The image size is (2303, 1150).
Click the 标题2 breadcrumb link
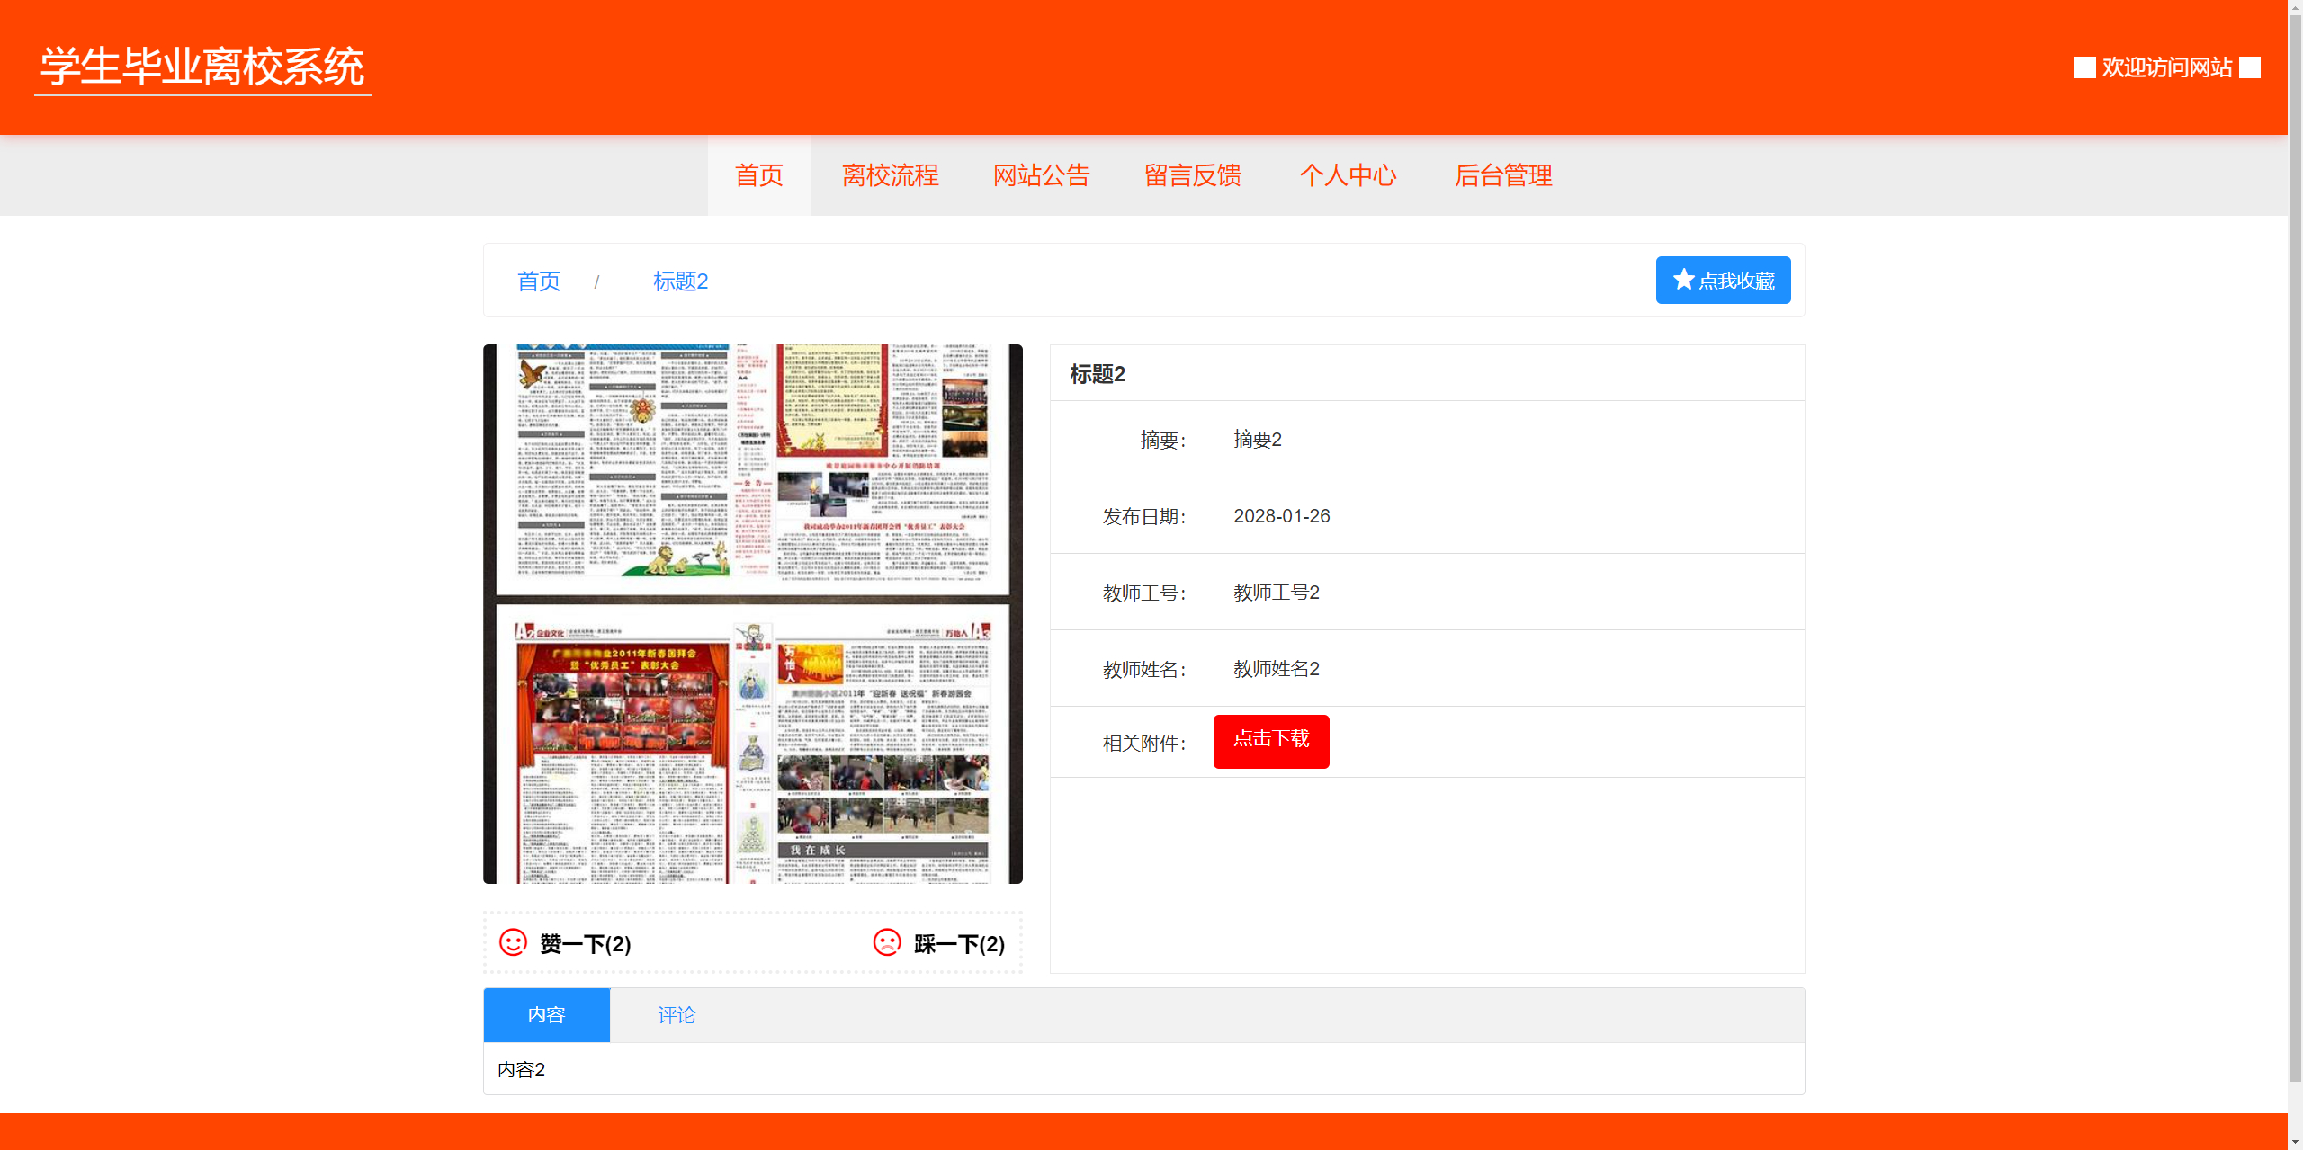(680, 281)
